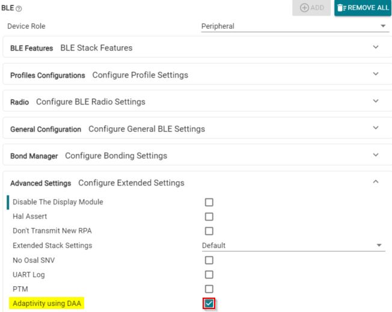Expand the Bond Manager section
The width and height of the screenshot is (392, 312).
376,155
